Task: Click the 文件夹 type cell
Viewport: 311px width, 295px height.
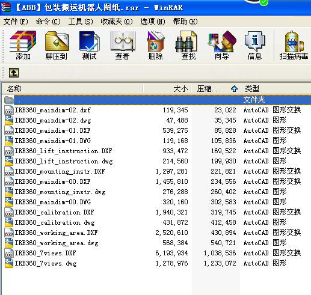Action: pyautogui.click(x=254, y=100)
